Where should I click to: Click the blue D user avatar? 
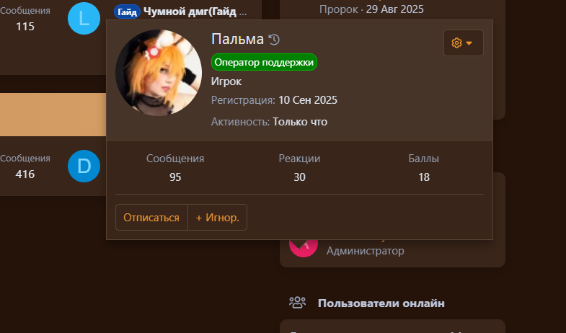click(x=84, y=166)
